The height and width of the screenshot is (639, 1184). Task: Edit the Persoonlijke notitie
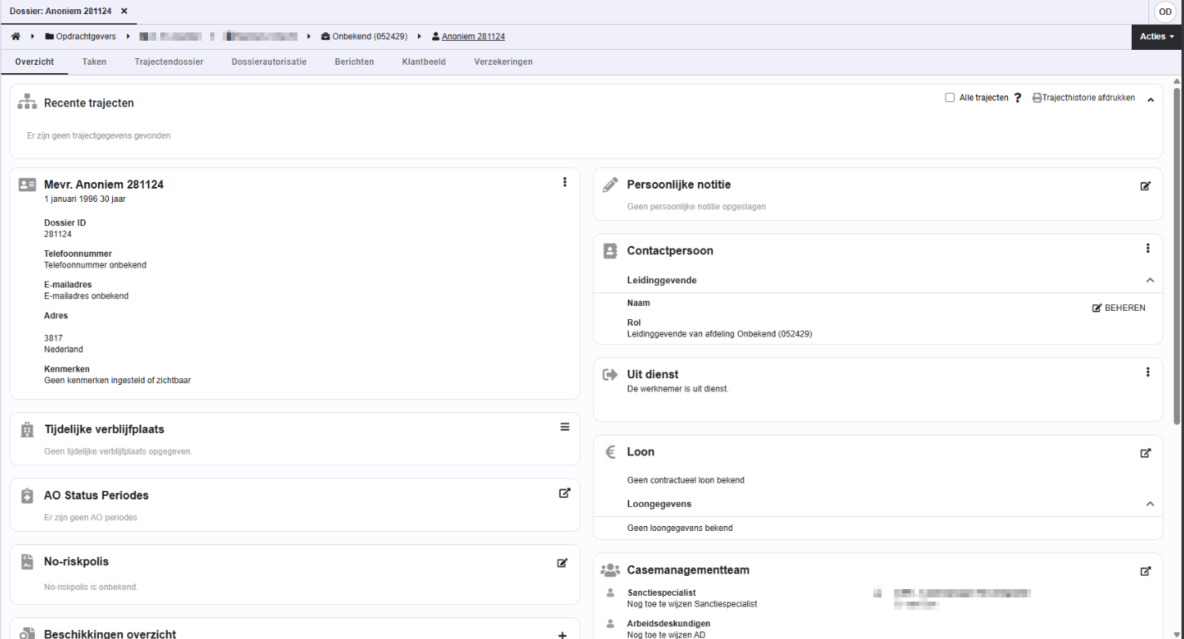click(x=1146, y=185)
